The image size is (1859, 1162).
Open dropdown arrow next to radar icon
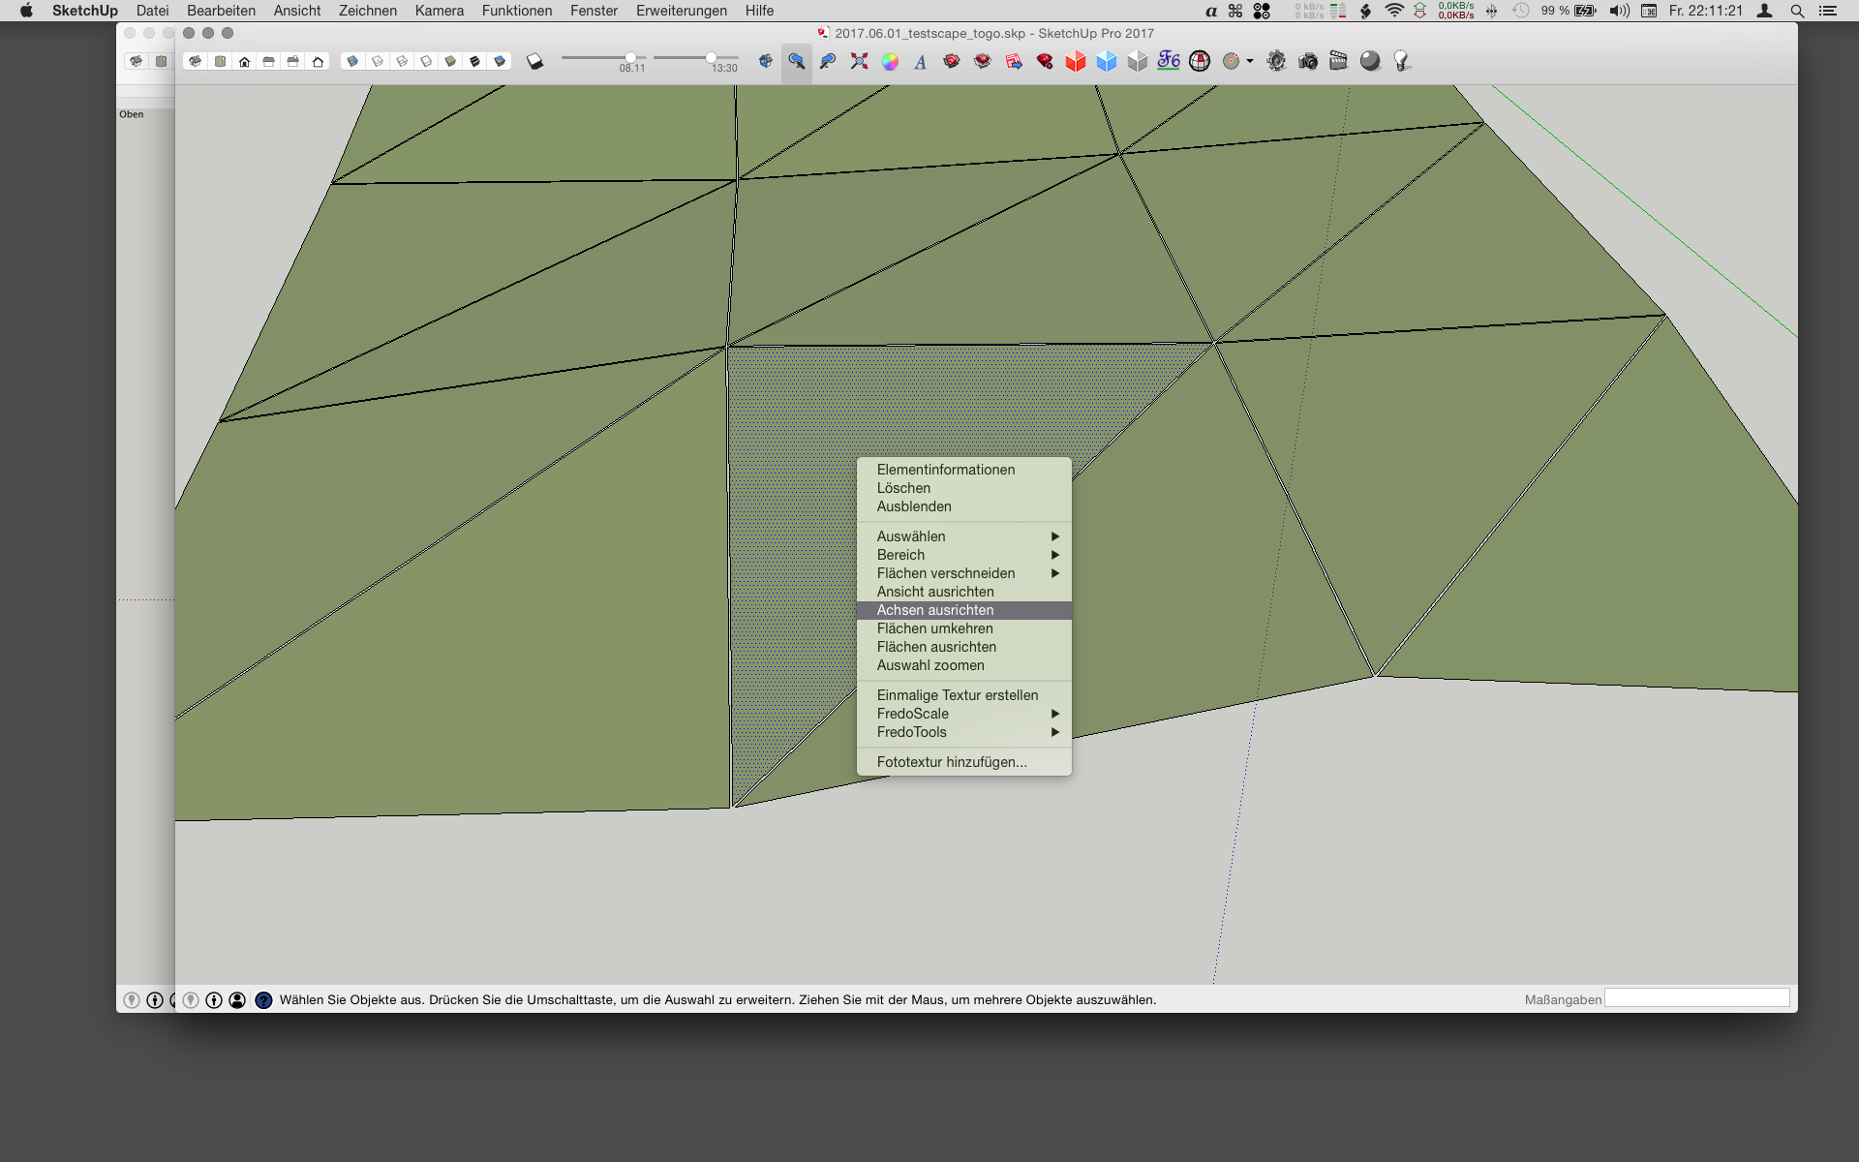pos(1250,61)
